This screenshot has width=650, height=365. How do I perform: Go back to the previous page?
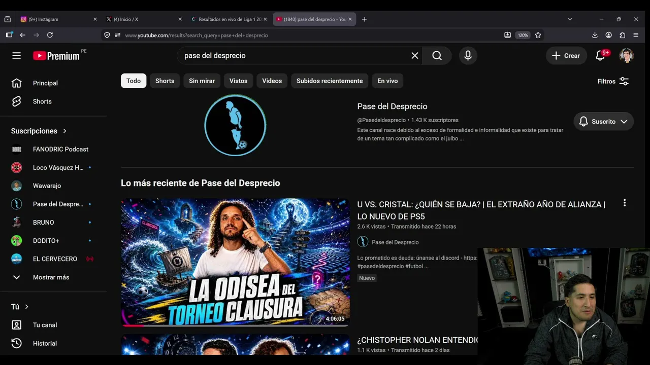[22, 35]
